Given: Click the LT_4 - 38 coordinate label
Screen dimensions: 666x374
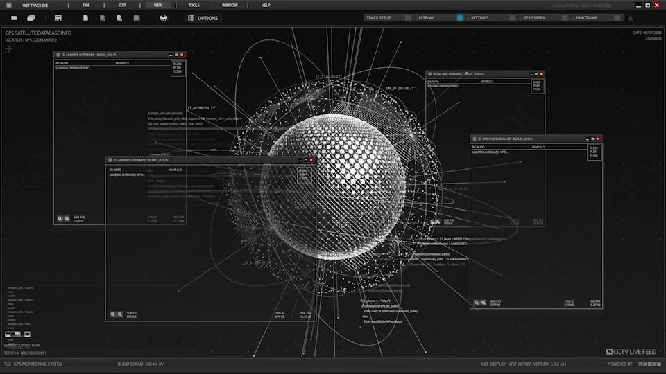Looking at the screenshot, I should coord(202,108).
